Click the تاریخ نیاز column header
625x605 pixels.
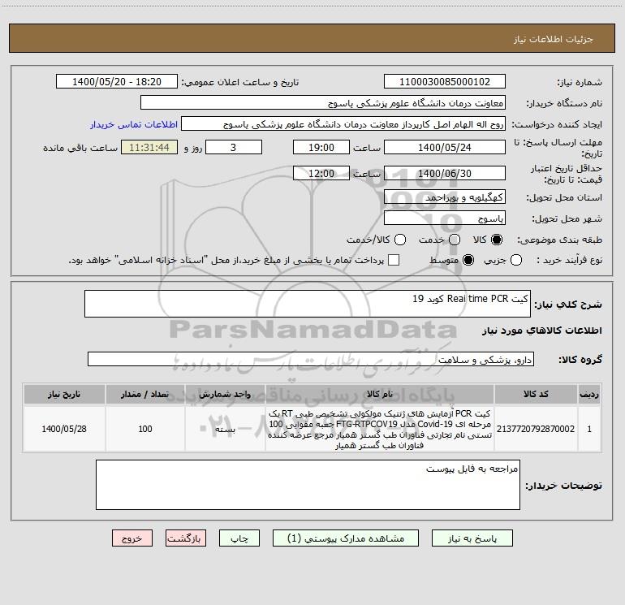pos(64,394)
